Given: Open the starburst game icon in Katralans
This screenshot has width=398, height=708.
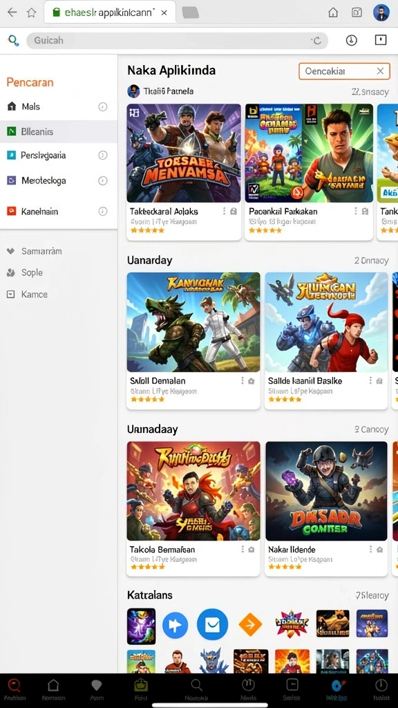Looking at the screenshot, I should (x=292, y=624).
